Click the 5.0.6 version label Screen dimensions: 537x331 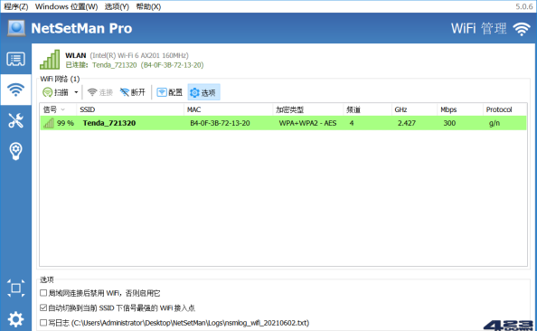(524, 6)
